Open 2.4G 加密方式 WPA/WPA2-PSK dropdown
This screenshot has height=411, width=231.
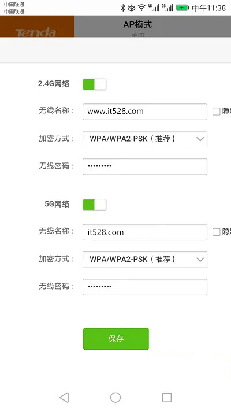tap(145, 139)
